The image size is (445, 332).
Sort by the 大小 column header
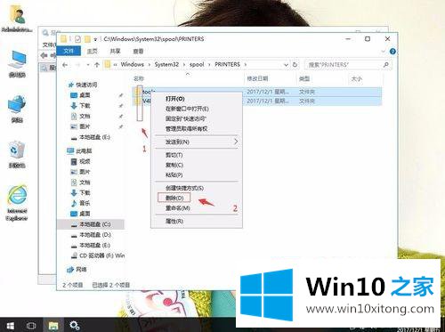point(357,78)
